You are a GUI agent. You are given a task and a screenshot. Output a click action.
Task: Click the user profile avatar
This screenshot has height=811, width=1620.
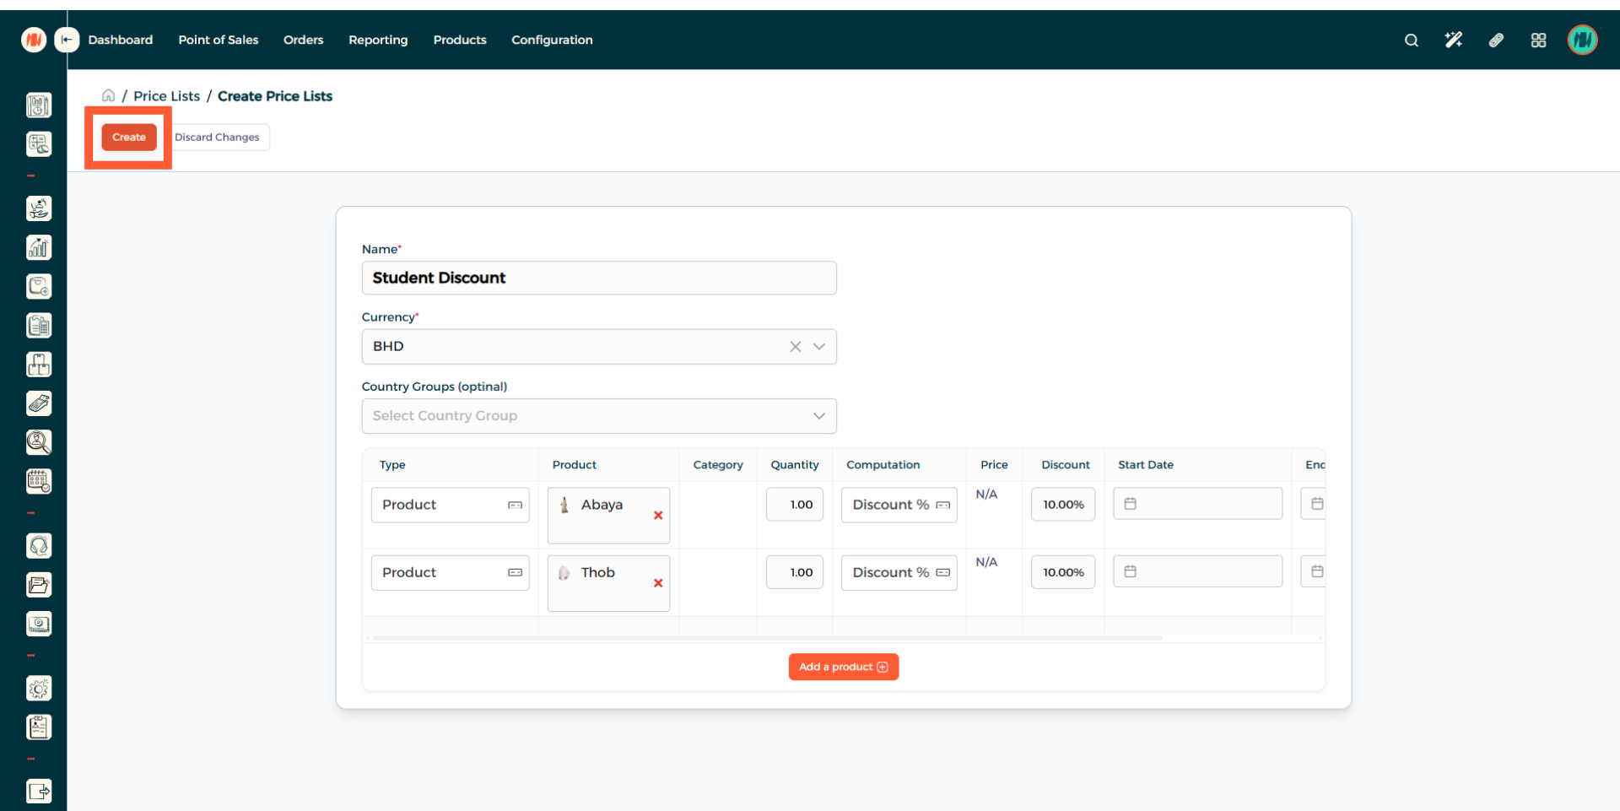(1582, 41)
